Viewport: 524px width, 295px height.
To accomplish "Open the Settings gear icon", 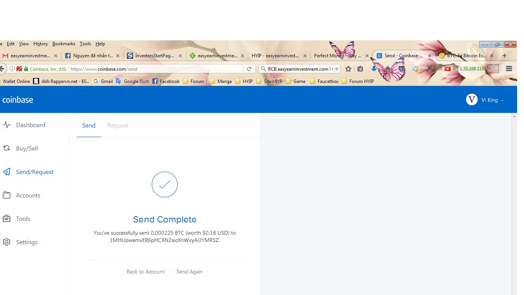I will [7, 242].
